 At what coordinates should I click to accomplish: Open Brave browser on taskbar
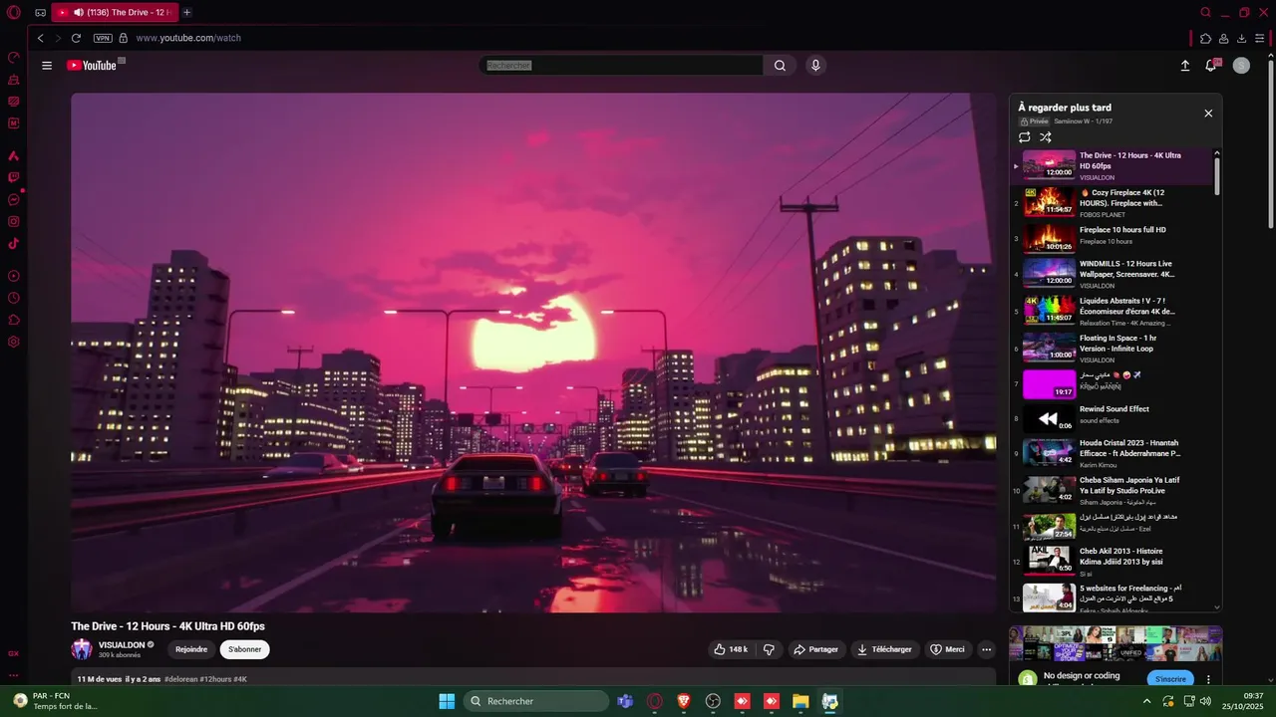pyautogui.click(x=684, y=701)
